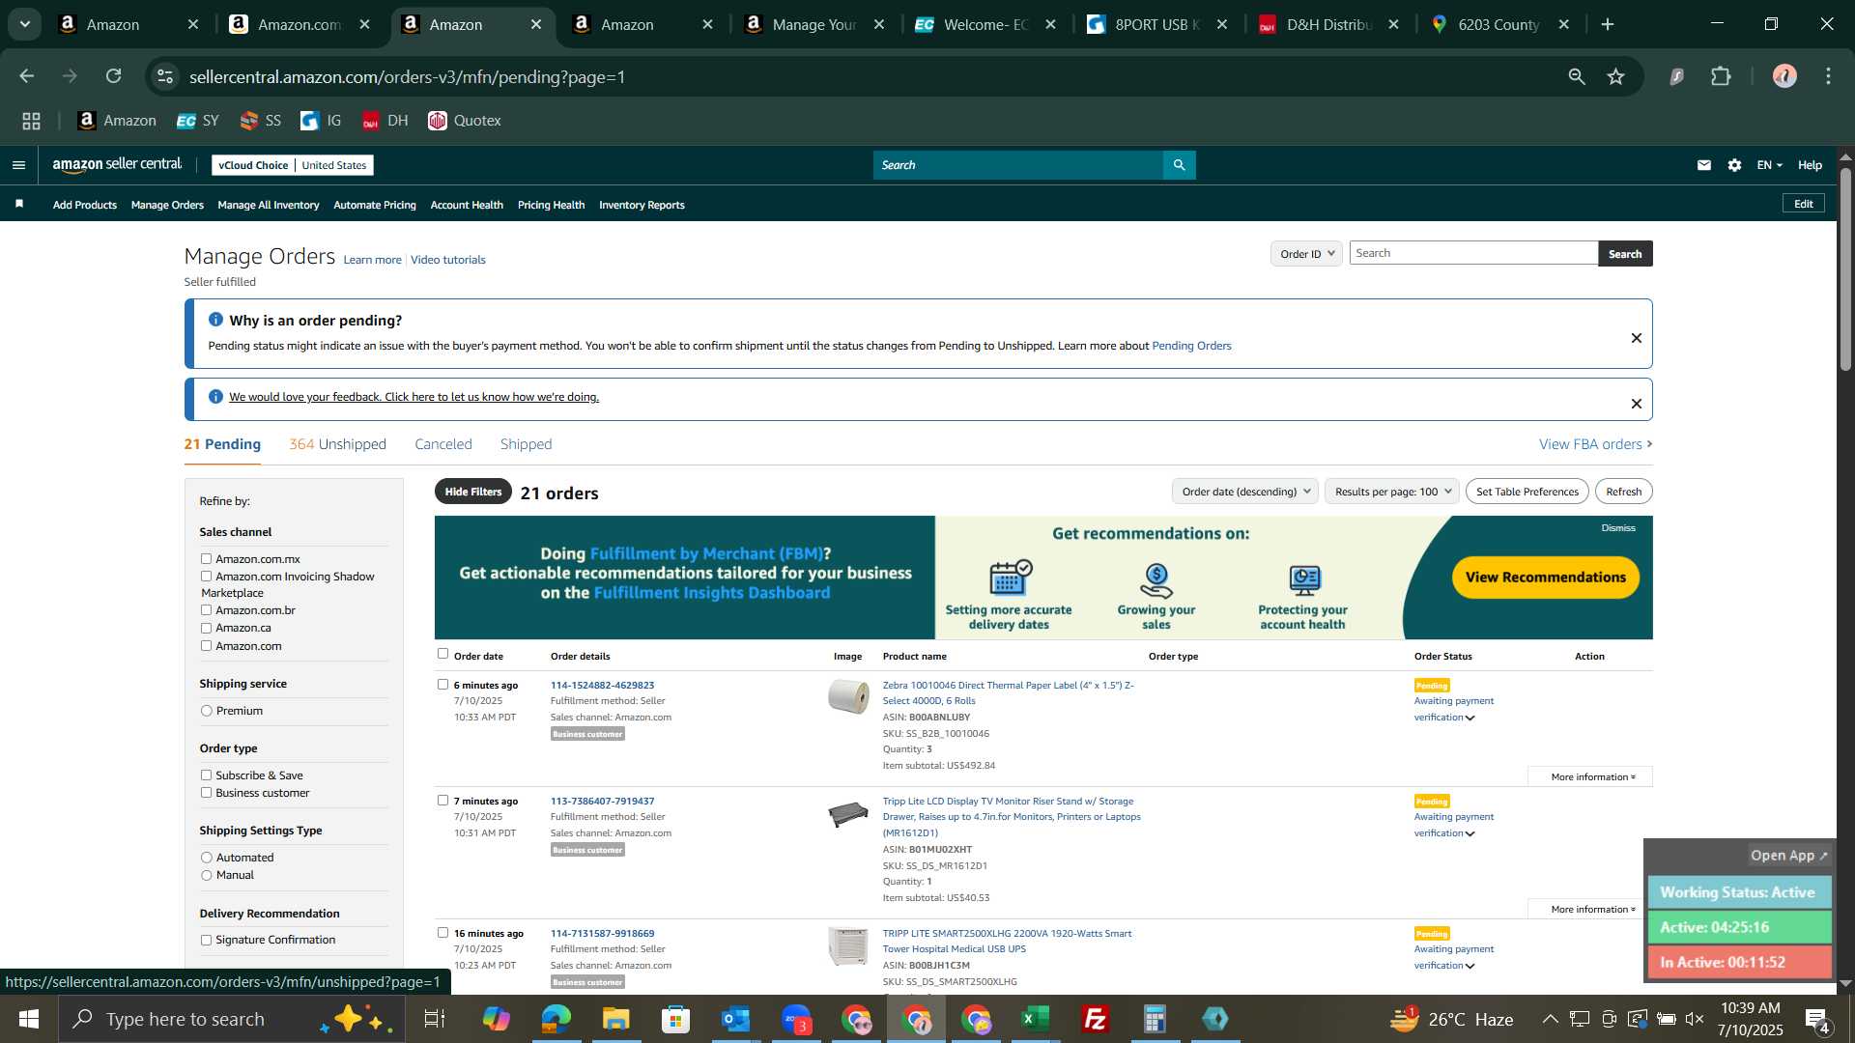This screenshot has width=1855, height=1043.
Task: Select order 114-1524882-4629823 checkbox
Action: tap(442, 684)
